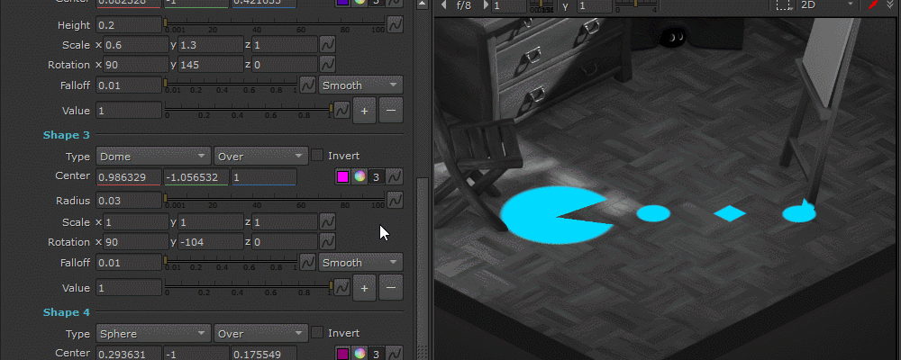Click the Shape 3 Value slider
Image resolution: width=901 pixels, height=360 pixels.
(x=249, y=286)
